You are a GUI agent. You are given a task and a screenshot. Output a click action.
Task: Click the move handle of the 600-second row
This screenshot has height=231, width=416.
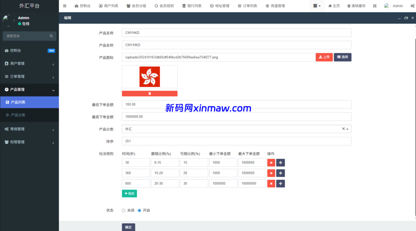click(x=280, y=184)
